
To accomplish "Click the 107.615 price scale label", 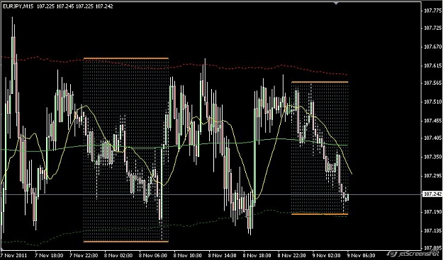I will click(432, 66).
